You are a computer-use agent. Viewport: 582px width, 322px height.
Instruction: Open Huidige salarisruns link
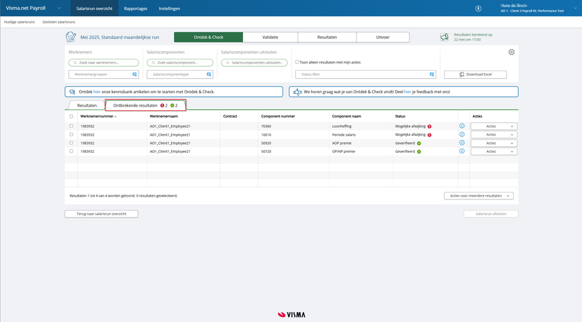(19, 22)
